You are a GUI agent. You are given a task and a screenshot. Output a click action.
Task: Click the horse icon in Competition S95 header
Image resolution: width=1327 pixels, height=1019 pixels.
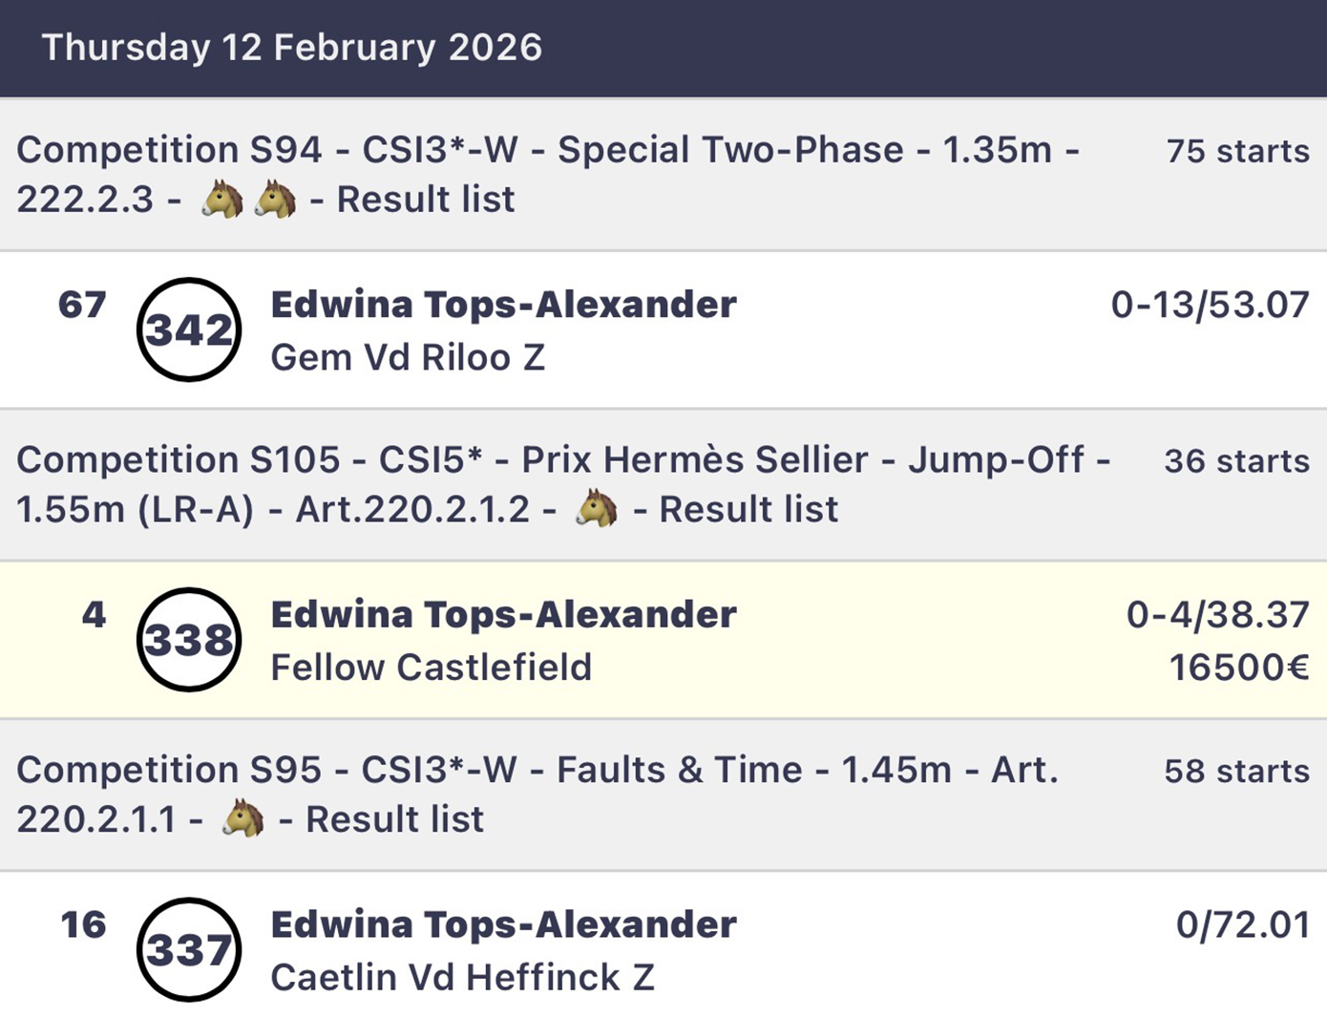tap(243, 819)
